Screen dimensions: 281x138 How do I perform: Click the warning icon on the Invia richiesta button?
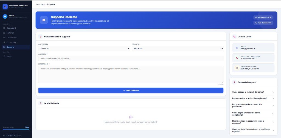coord(124,90)
